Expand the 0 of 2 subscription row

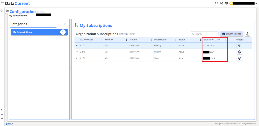pos(77,45)
